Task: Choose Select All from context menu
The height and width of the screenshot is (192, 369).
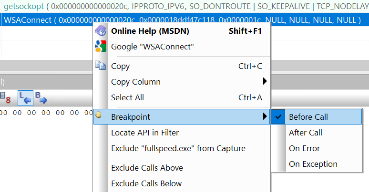Action: 127,97
